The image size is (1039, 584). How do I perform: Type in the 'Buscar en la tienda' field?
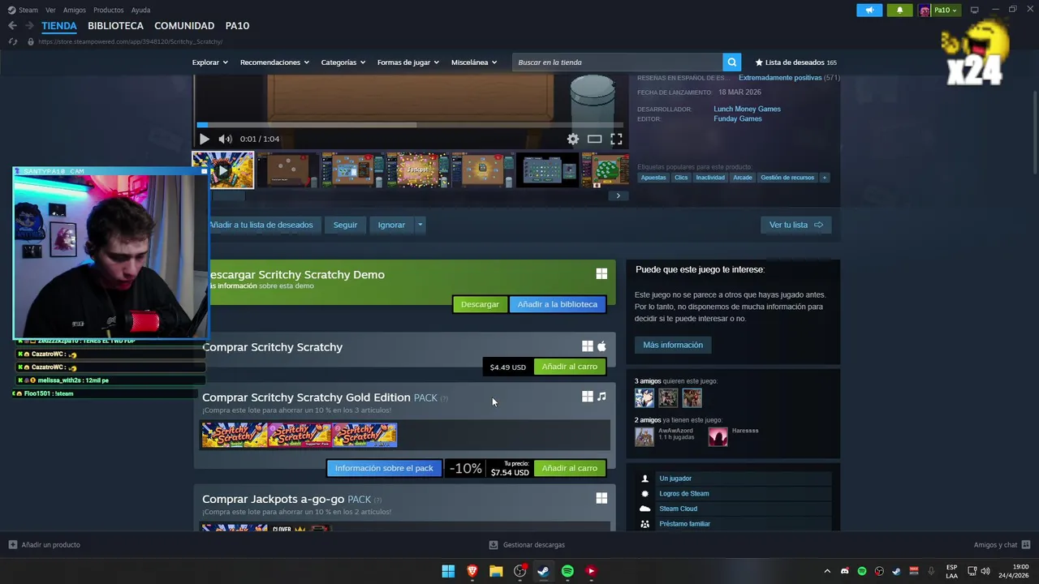(x=618, y=62)
